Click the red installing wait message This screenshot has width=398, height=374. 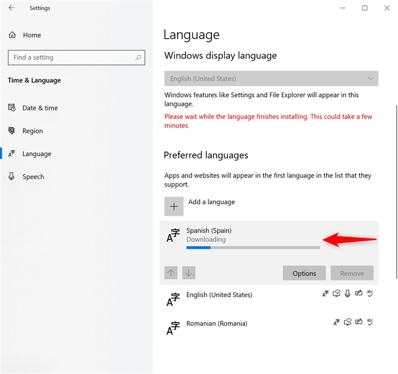click(x=268, y=121)
